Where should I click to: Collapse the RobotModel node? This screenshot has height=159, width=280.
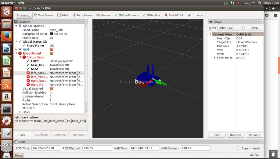tap(16, 53)
